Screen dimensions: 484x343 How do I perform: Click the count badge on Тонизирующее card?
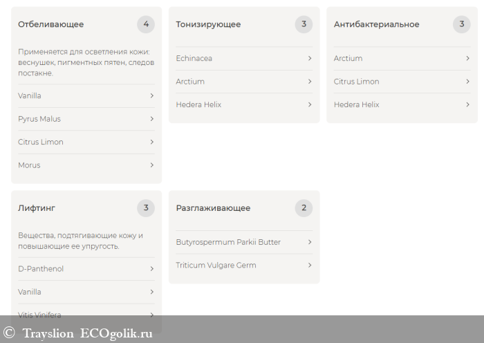pos(303,24)
